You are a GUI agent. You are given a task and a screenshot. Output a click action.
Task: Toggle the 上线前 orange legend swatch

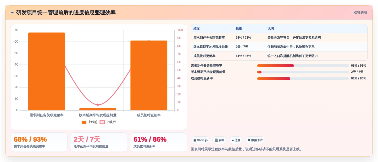point(84,122)
